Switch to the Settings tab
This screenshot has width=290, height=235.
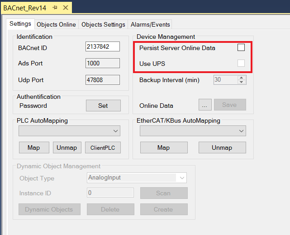tap(20, 24)
